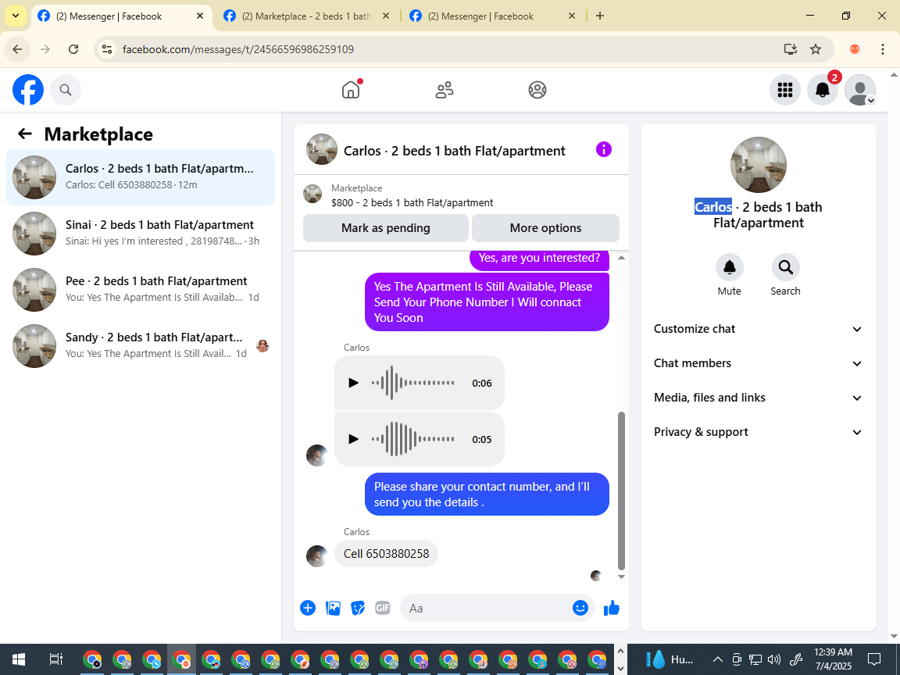Click Mark as pending button
900x675 pixels.
point(386,228)
